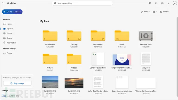This screenshot has width=178, height=100.
Task: Open Employment Orientation presentation thumbnail
Action: click(122, 60)
